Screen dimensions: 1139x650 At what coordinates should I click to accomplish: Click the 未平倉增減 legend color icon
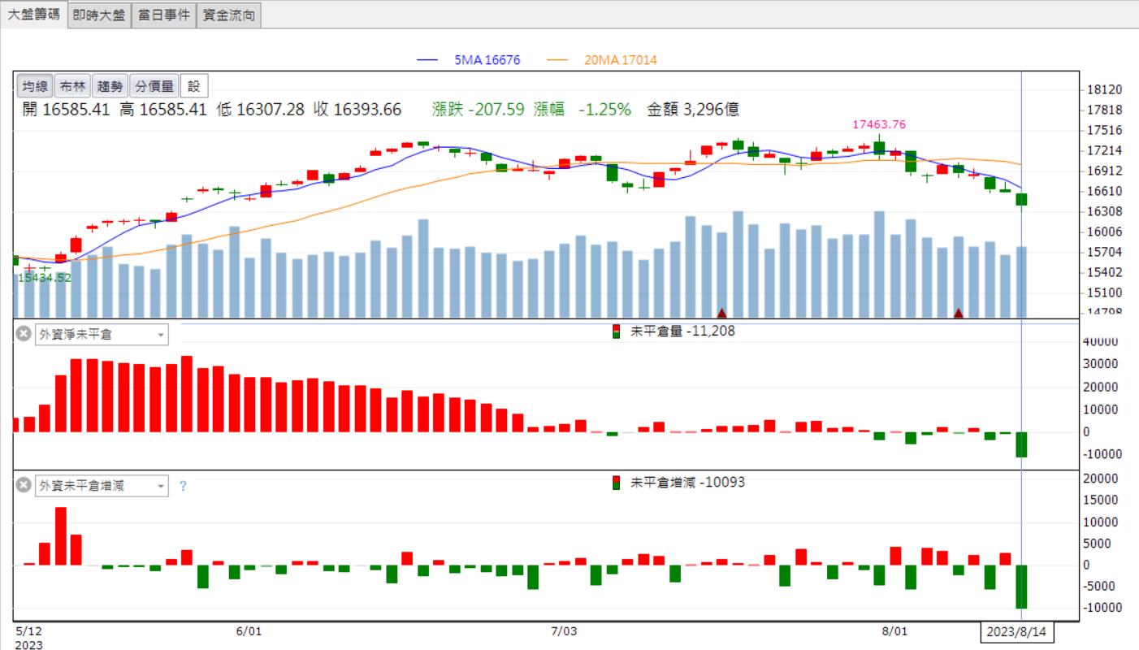(x=617, y=483)
